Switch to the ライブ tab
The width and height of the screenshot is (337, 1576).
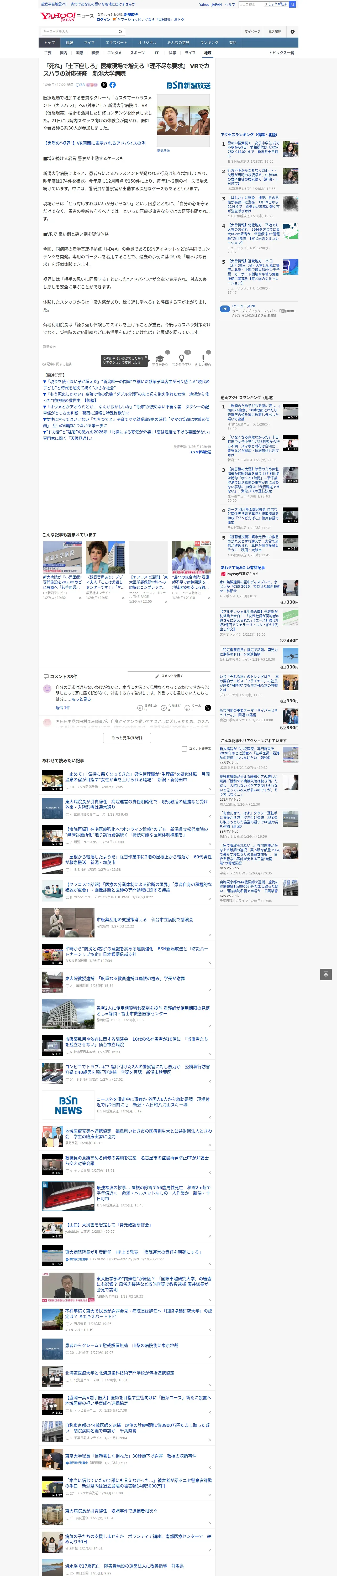click(89, 42)
